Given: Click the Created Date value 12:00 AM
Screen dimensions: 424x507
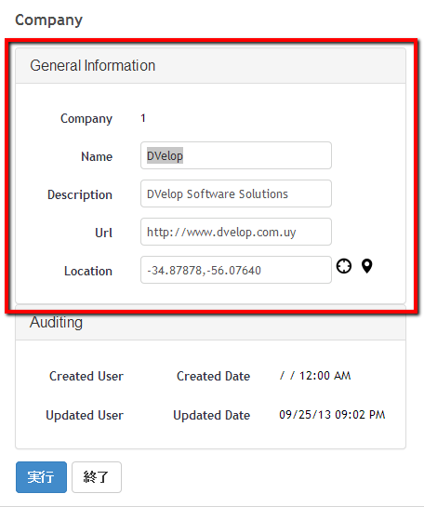Looking at the screenshot, I should coord(325,376).
